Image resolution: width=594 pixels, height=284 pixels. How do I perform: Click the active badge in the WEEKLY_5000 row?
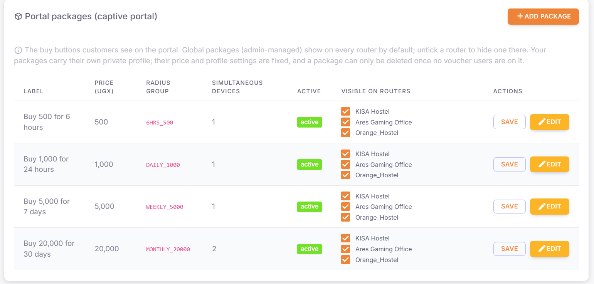click(310, 207)
